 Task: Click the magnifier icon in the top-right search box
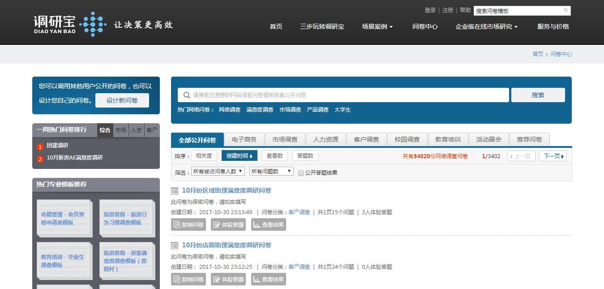click(565, 10)
